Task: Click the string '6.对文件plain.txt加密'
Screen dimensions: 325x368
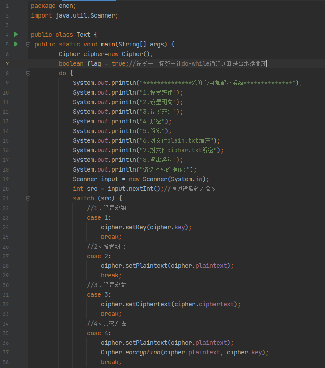Action: coord(177,140)
